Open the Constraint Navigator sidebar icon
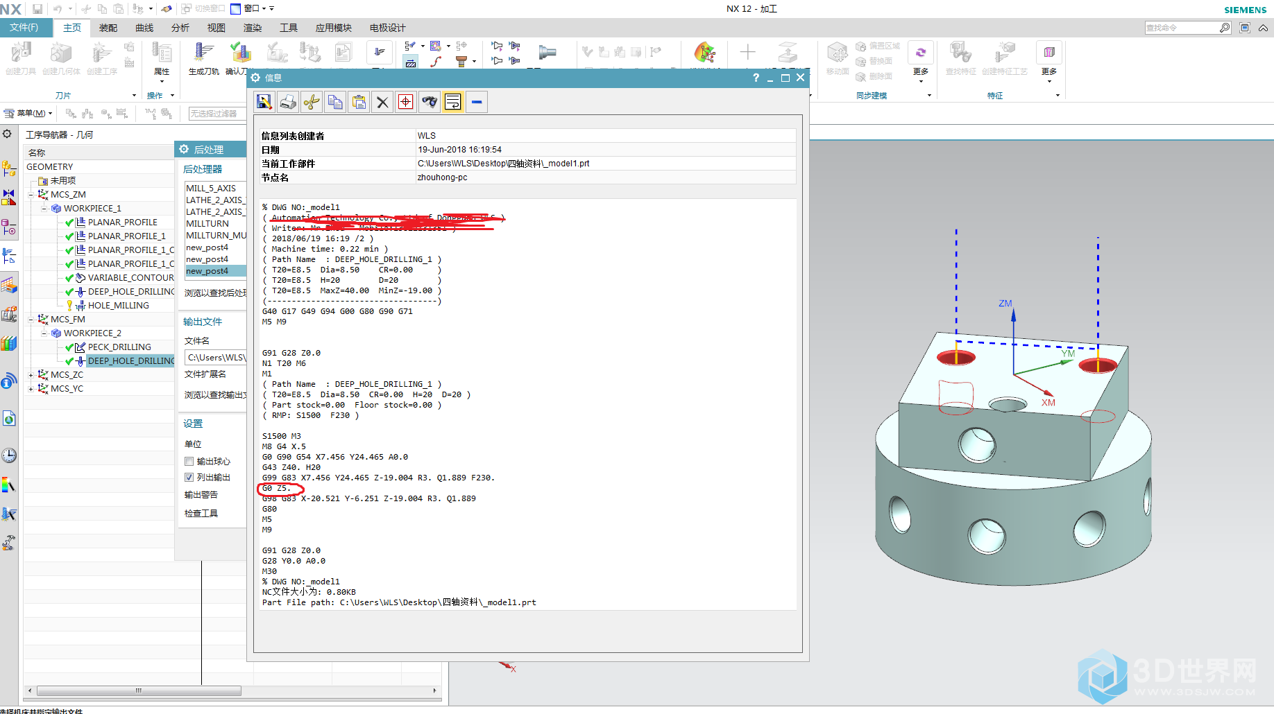The width and height of the screenshot is (1274, 714). 8,198
